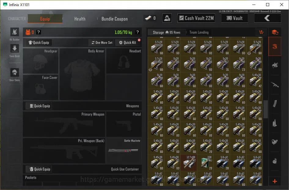This screenshot has width=289, height=190.
Task: Click the orange plus icon below the filters
Action: (x=275, y=181)
